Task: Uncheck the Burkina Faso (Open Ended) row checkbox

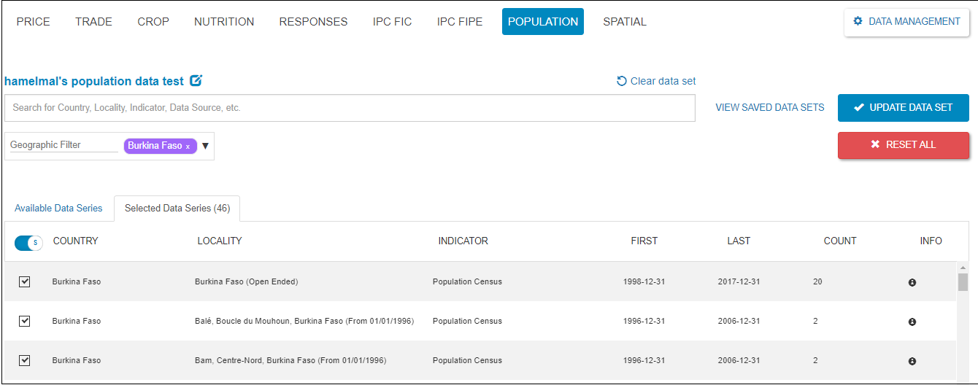Action: click(x=25, y=281)
